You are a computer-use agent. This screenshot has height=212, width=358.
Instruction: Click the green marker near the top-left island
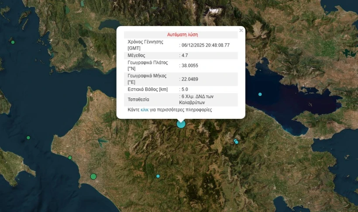(x=13, y=42)
